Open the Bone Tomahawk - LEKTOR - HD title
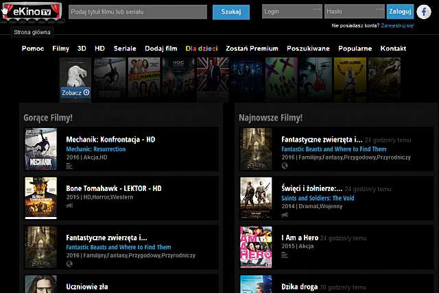The height and width of the screenshot is (293, 439). (x=114, y=188)
